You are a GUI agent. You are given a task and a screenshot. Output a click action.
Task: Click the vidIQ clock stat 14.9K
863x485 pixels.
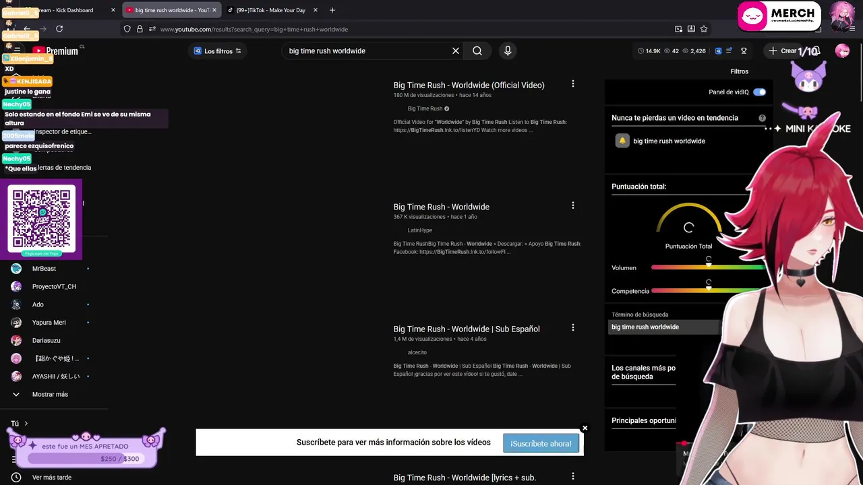[x=649, y=51]
